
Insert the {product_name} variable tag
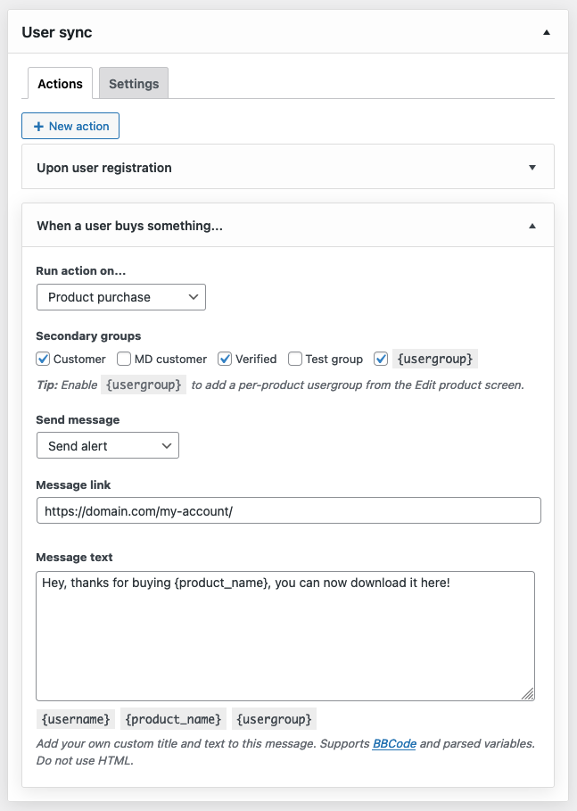(x=173, y=719)
